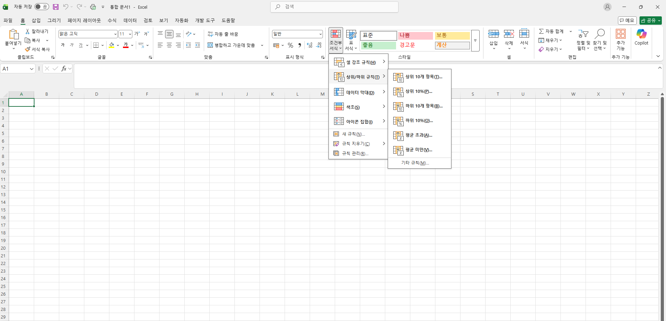Apply the 나쁨 cell style

point(416,35)
